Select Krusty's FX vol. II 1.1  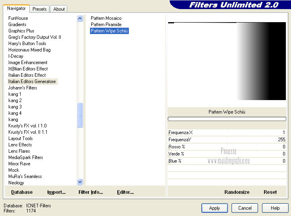28,132
